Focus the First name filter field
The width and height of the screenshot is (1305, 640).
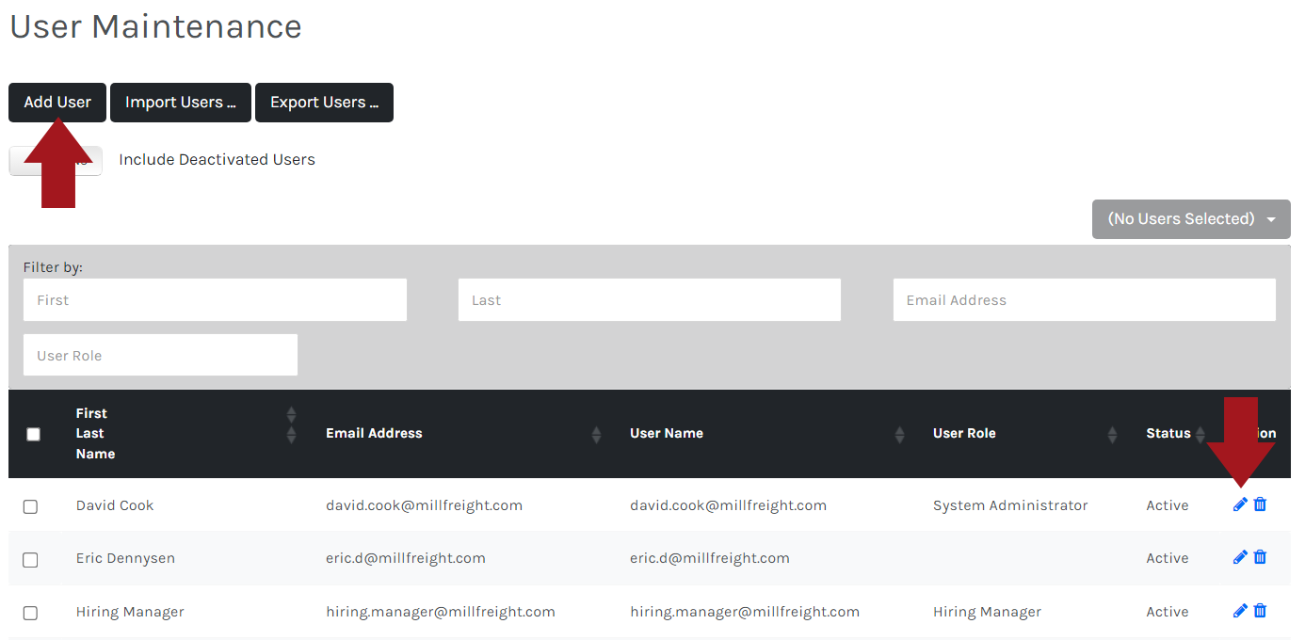(215, 300)
